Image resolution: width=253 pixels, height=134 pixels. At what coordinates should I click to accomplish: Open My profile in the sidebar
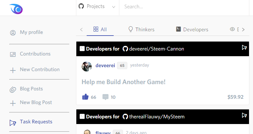(31, 32)
